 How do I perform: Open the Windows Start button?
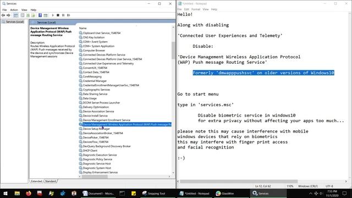tap(5, 193)
